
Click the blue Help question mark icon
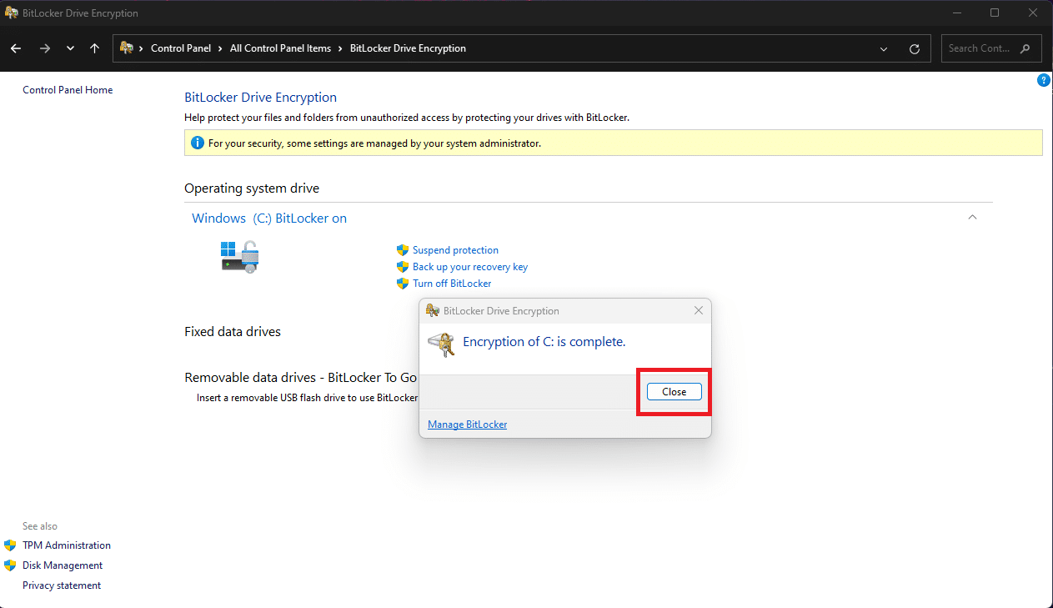(1043, 80)
